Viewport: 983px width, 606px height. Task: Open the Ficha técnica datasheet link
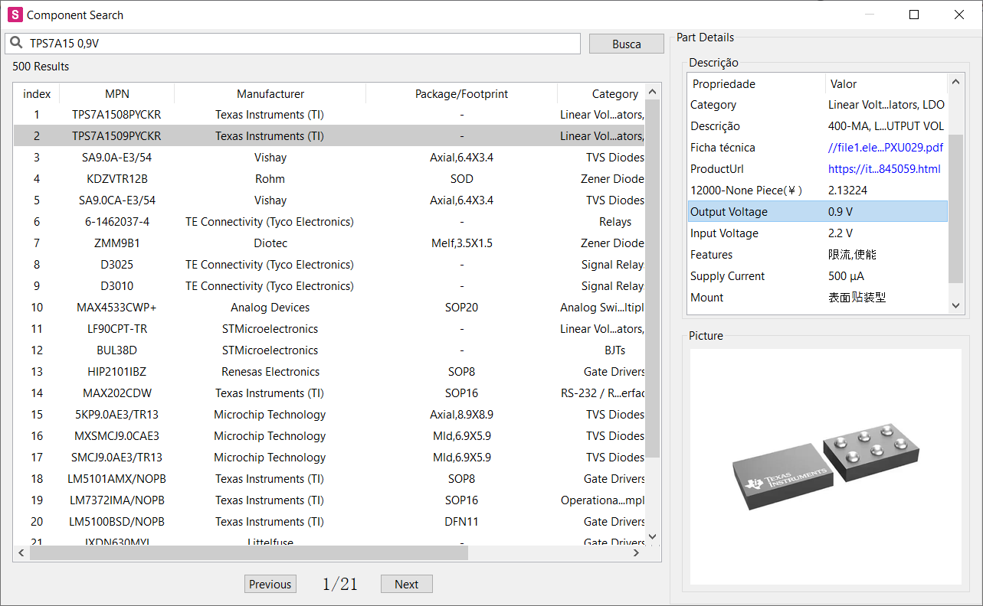click(x=886, y=148)
